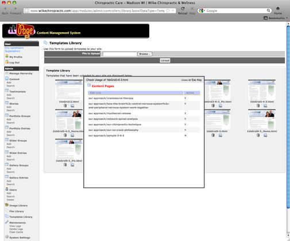The image size is (290, 241).
Task: Click the bookmark star in address bar
Action: (x=168, y=11)
